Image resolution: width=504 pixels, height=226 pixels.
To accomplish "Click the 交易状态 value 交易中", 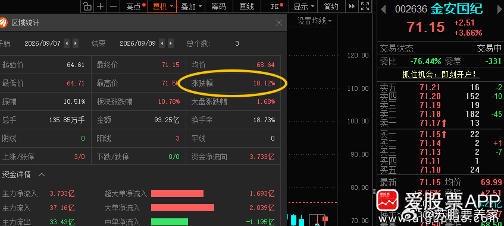I will (489, 49).
